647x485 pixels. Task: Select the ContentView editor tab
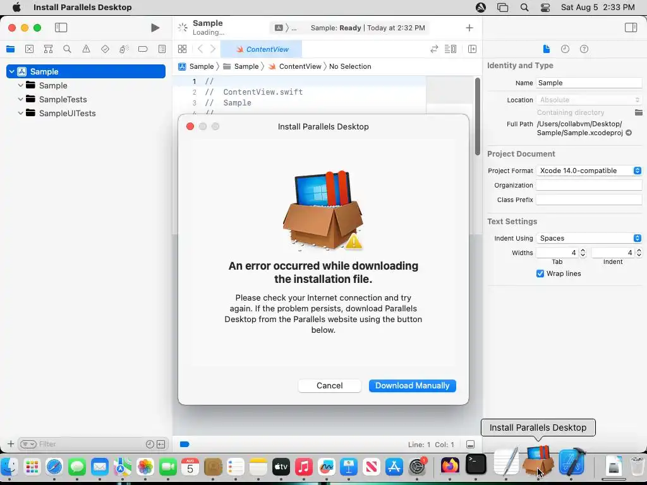tap(261, 49)
